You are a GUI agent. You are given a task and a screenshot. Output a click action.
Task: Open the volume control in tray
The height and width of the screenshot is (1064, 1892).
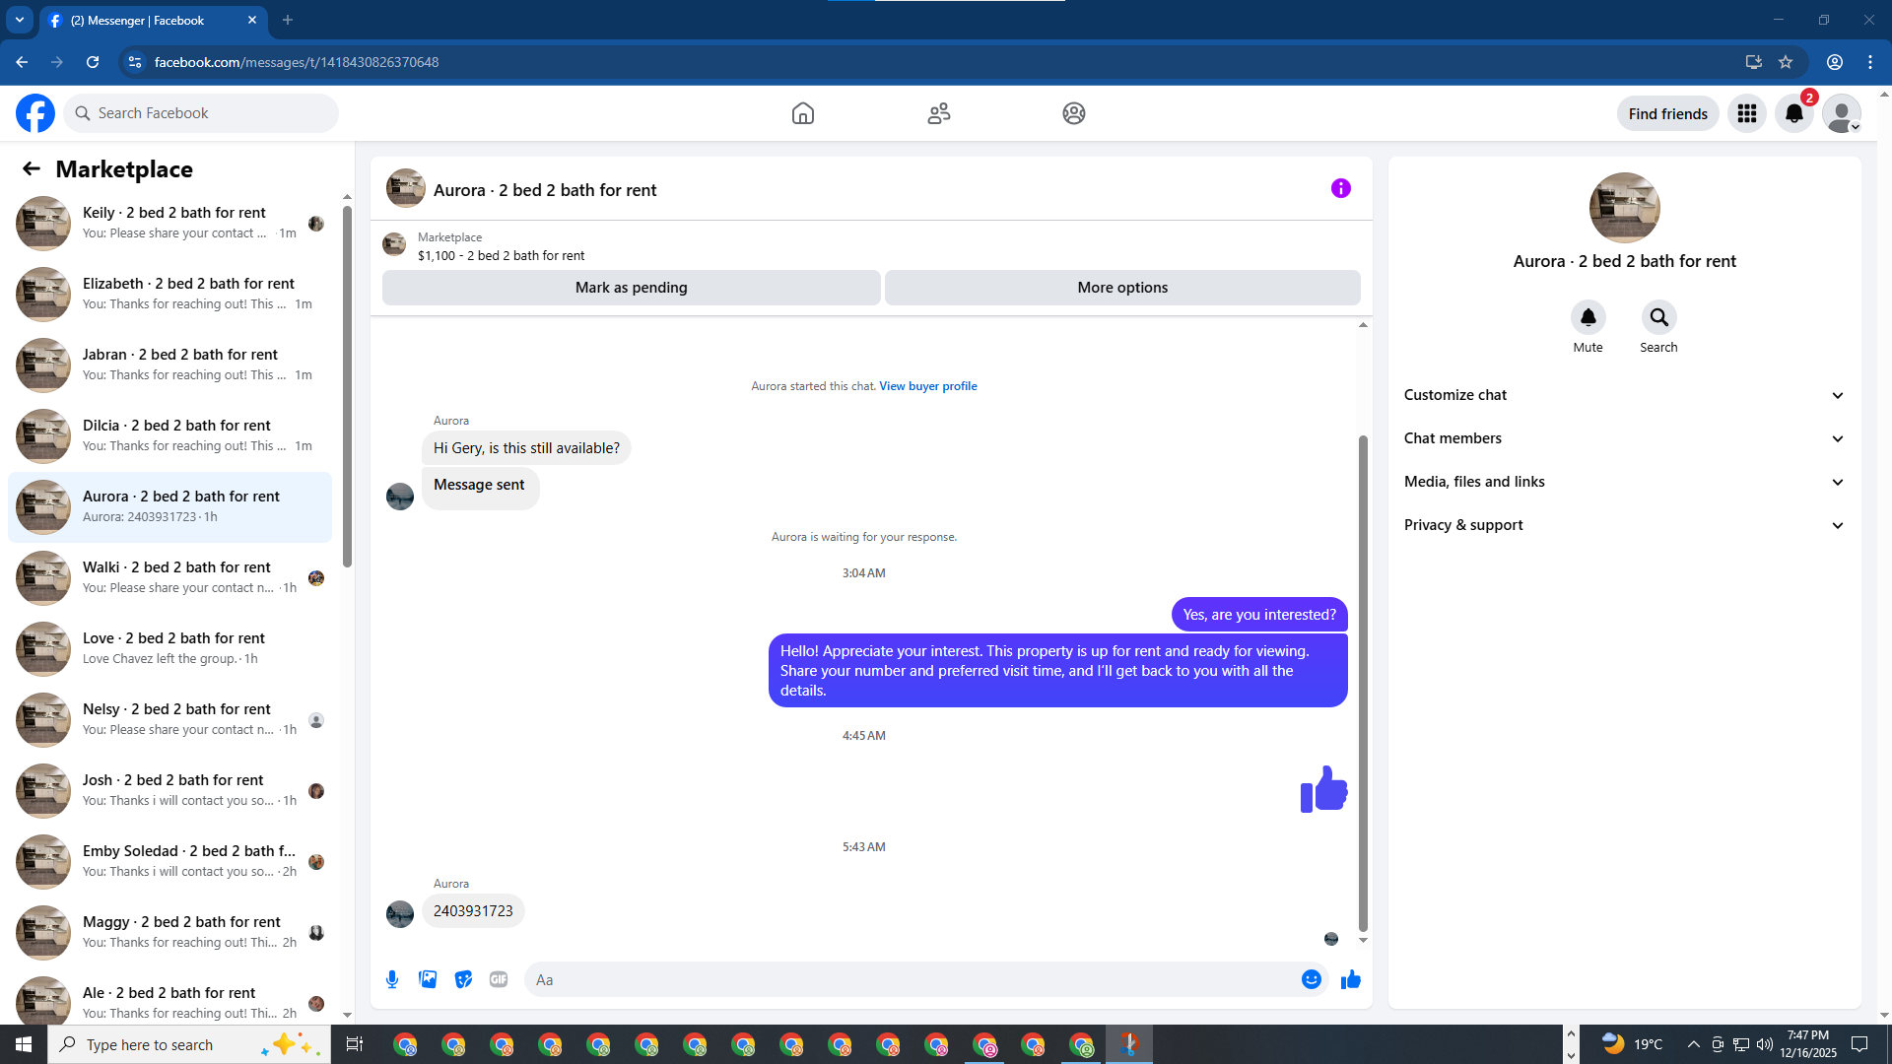(x=1765, y=1044)
